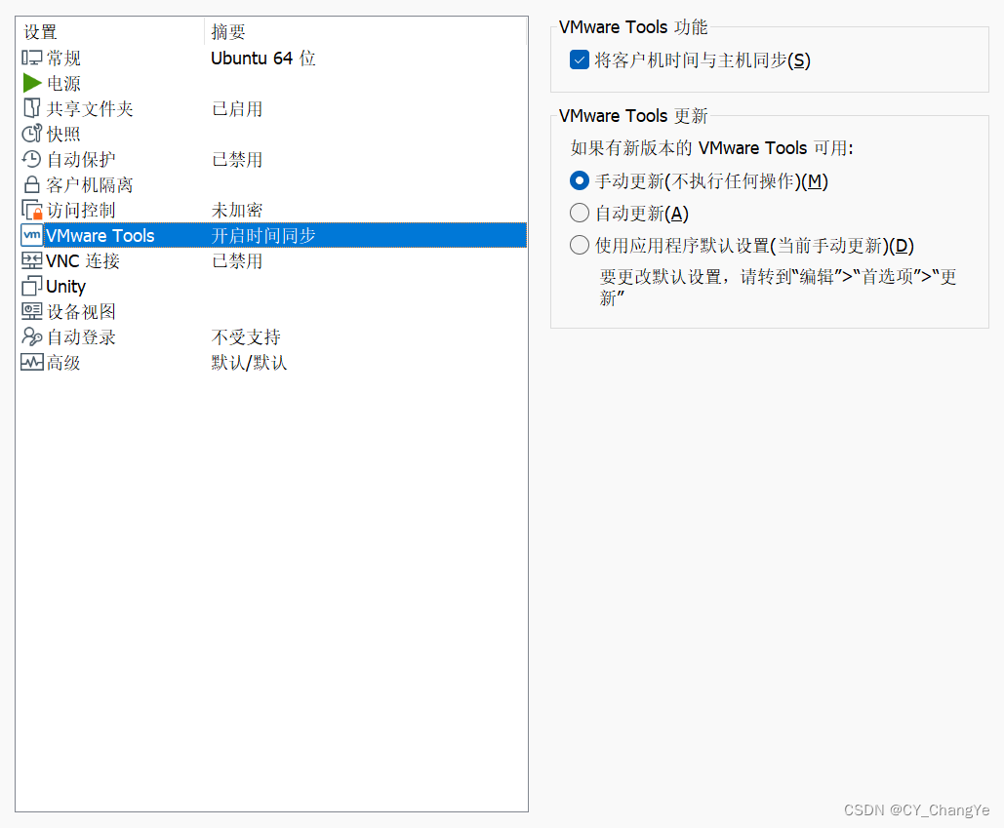Viewport: 1004px width, 828px height.
Task: Click the 快照 snapshot icon
Action: coord(32,134)
